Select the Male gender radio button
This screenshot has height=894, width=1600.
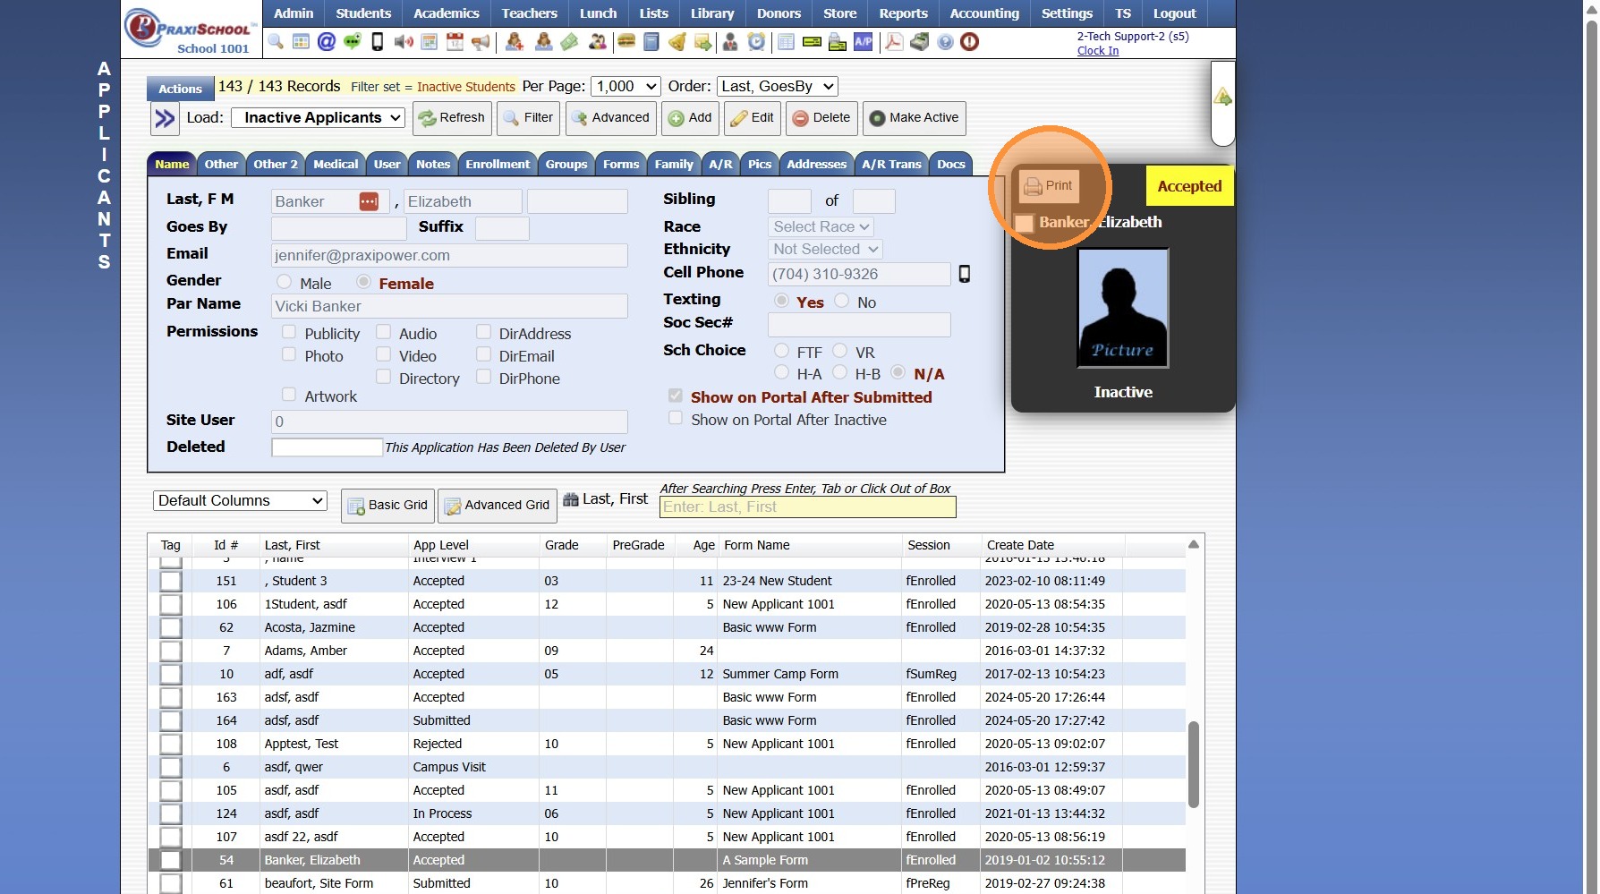click(285, 282)
